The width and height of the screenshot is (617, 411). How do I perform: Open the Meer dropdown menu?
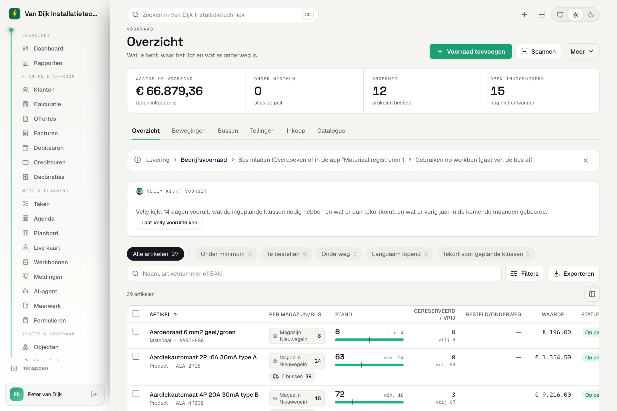(x=582, y=52)
